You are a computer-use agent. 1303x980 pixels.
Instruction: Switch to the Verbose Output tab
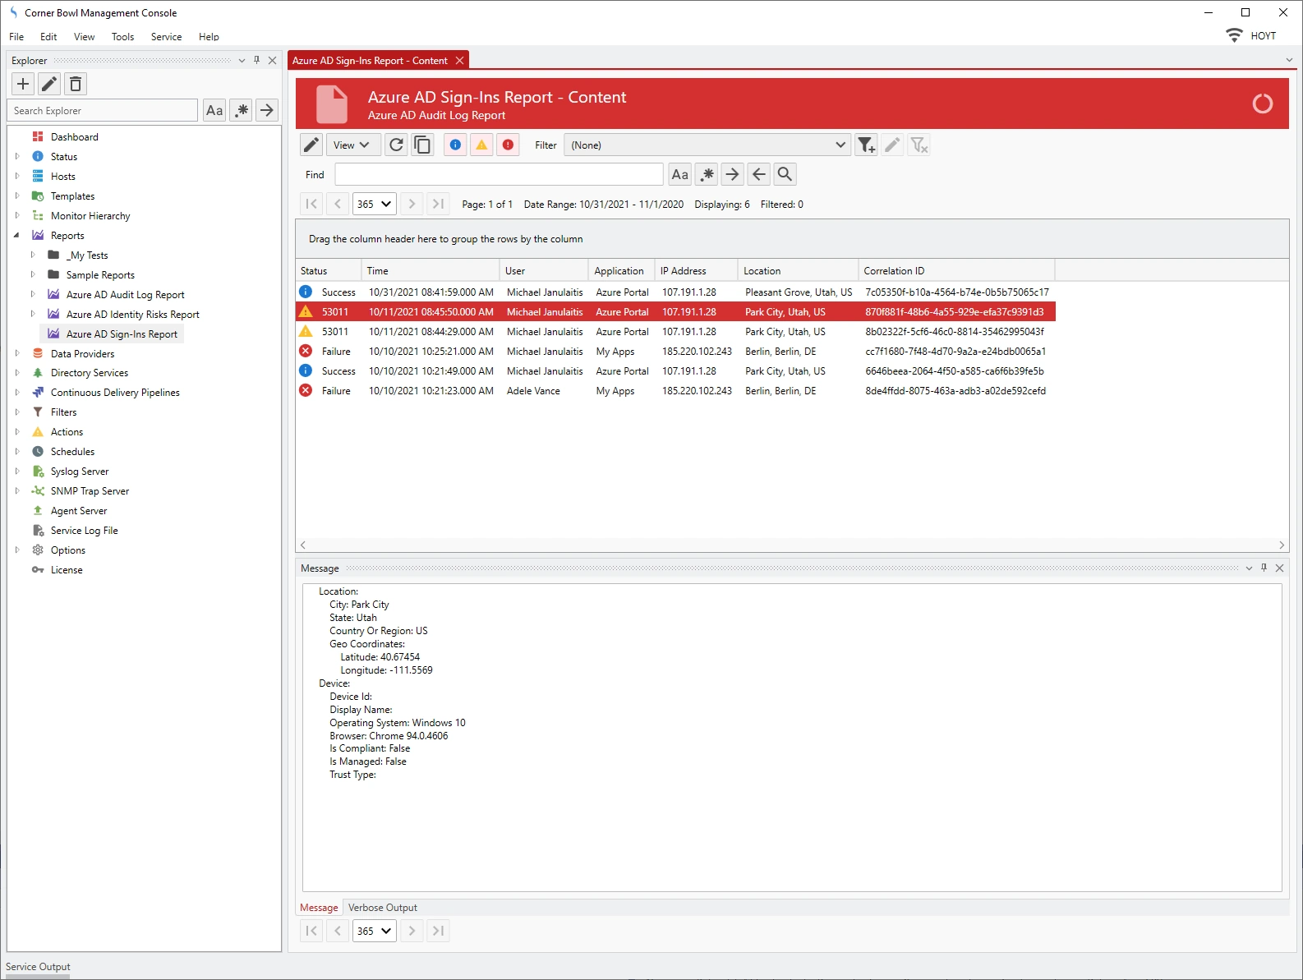[x=382, y=908]
